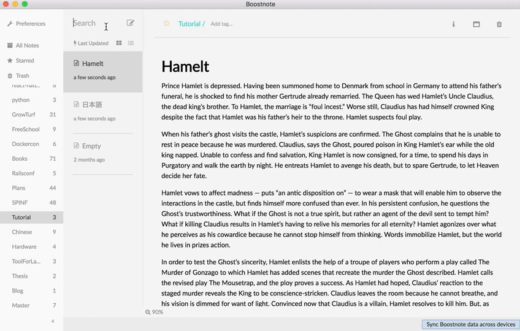Toggle fullscreen with the window icon
This screenshot has width=520, height=331.
tap(476, 24)
